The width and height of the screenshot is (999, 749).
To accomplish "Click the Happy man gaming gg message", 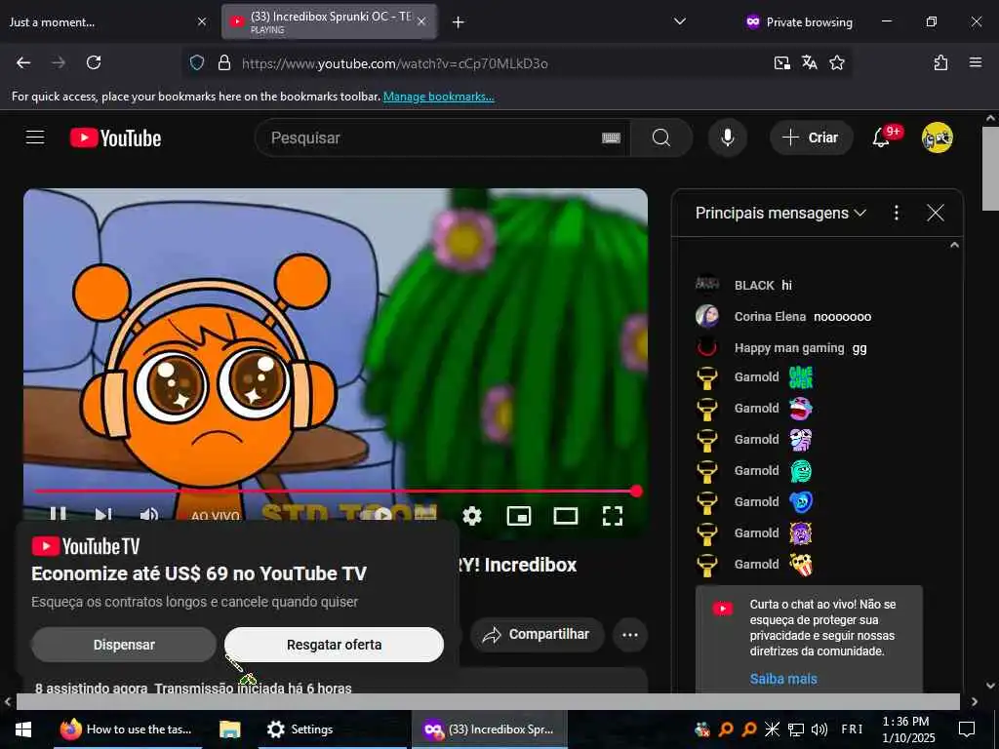I will click(781, 348).
